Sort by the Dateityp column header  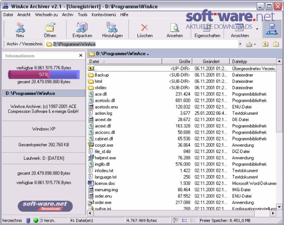pos(253,61)
